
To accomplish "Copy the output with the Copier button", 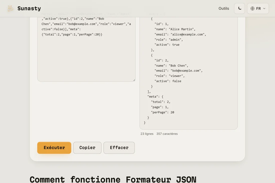I will coord(87,148).
